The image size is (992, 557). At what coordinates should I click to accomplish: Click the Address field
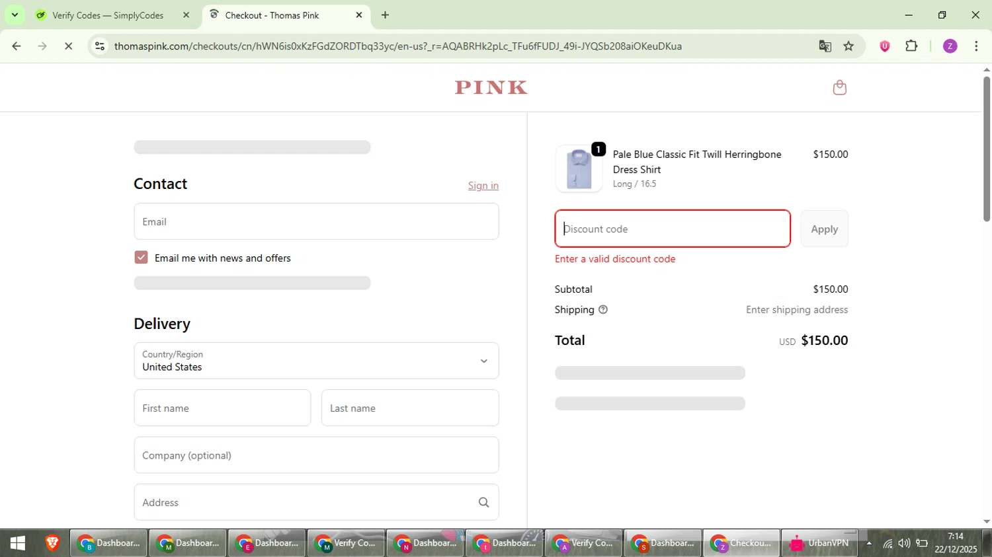pyautogui.click(x=316, y=502)
